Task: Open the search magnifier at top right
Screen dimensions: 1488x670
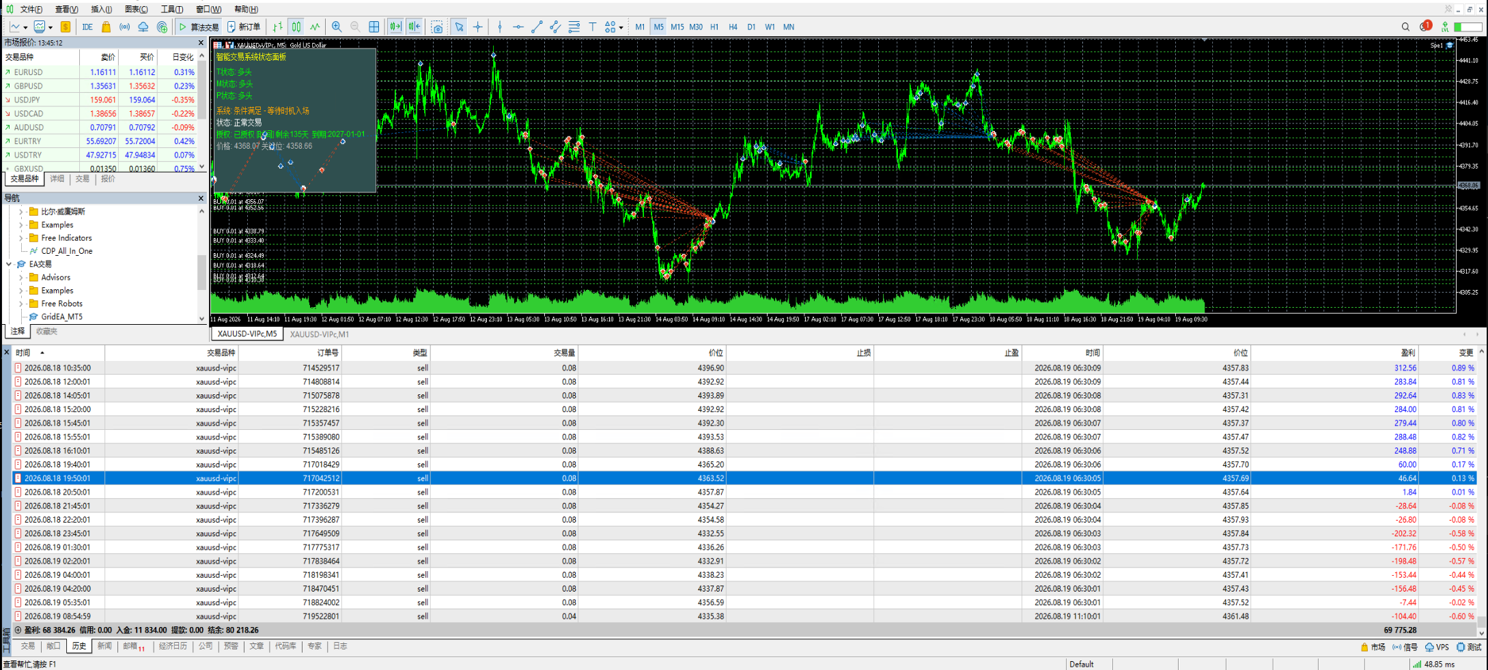Action: [1405, 27]
